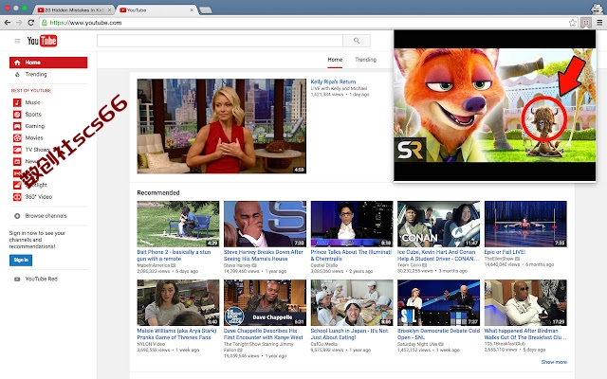Screen dimensions: 607x379
Task: Close the YouTube browser tab
Action: [192, 10]
